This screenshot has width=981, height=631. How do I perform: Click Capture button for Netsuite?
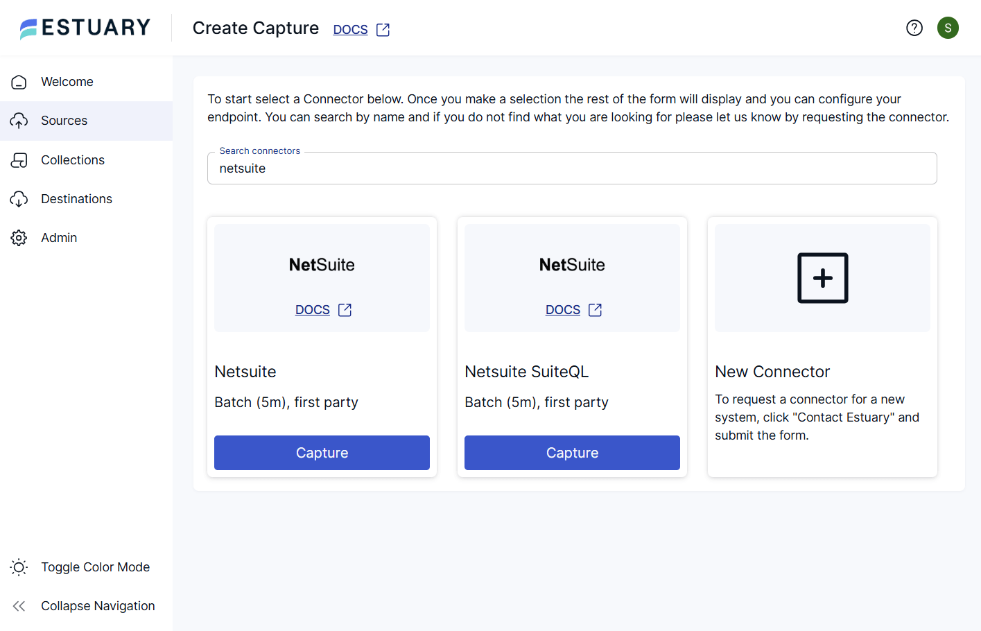coord(322,453)
